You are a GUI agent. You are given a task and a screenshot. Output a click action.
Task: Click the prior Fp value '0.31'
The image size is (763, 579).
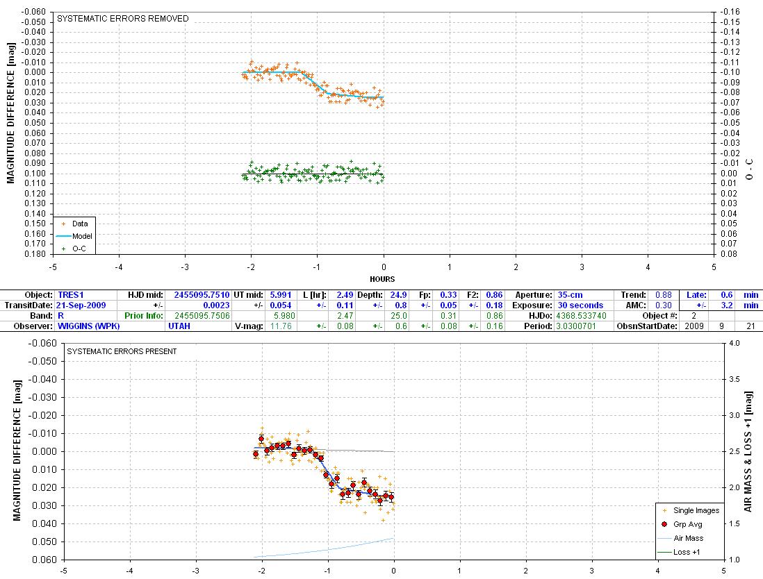(x=448, y=315)
